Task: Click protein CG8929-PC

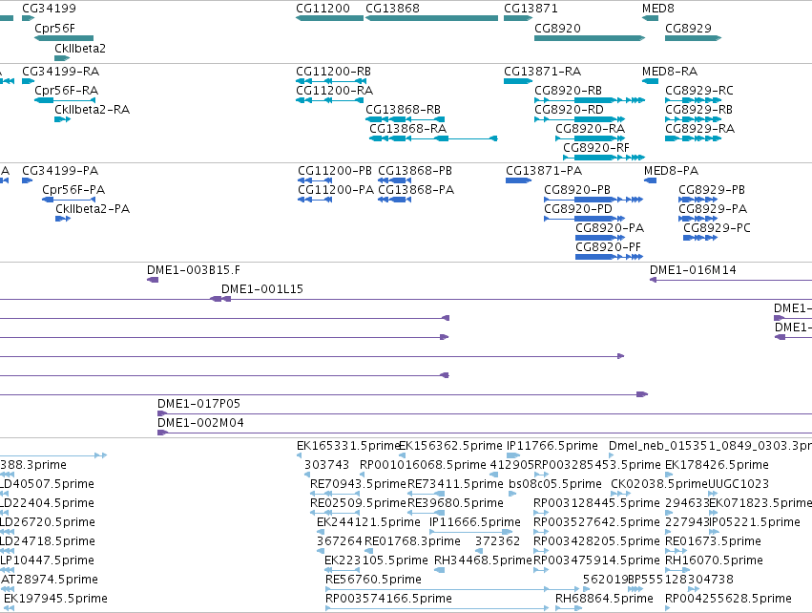Action: pyautogui.click(x=717, y=228)
